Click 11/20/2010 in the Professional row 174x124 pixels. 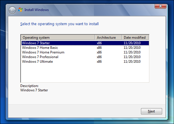click(x=132, y=57)
